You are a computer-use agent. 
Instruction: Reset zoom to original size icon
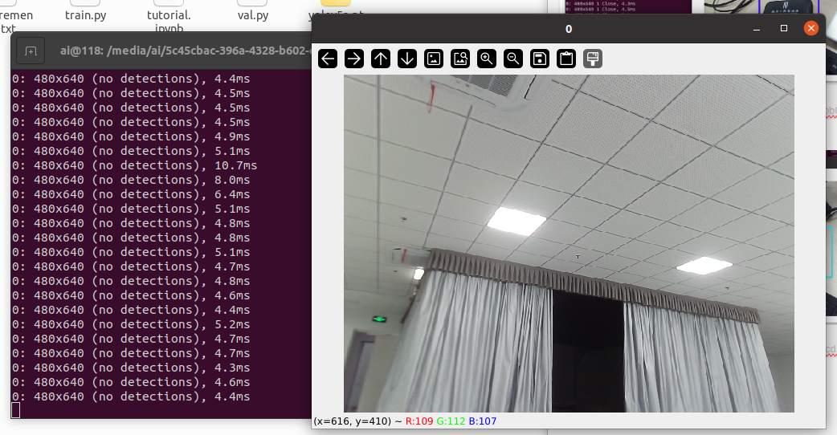[434, 59]
